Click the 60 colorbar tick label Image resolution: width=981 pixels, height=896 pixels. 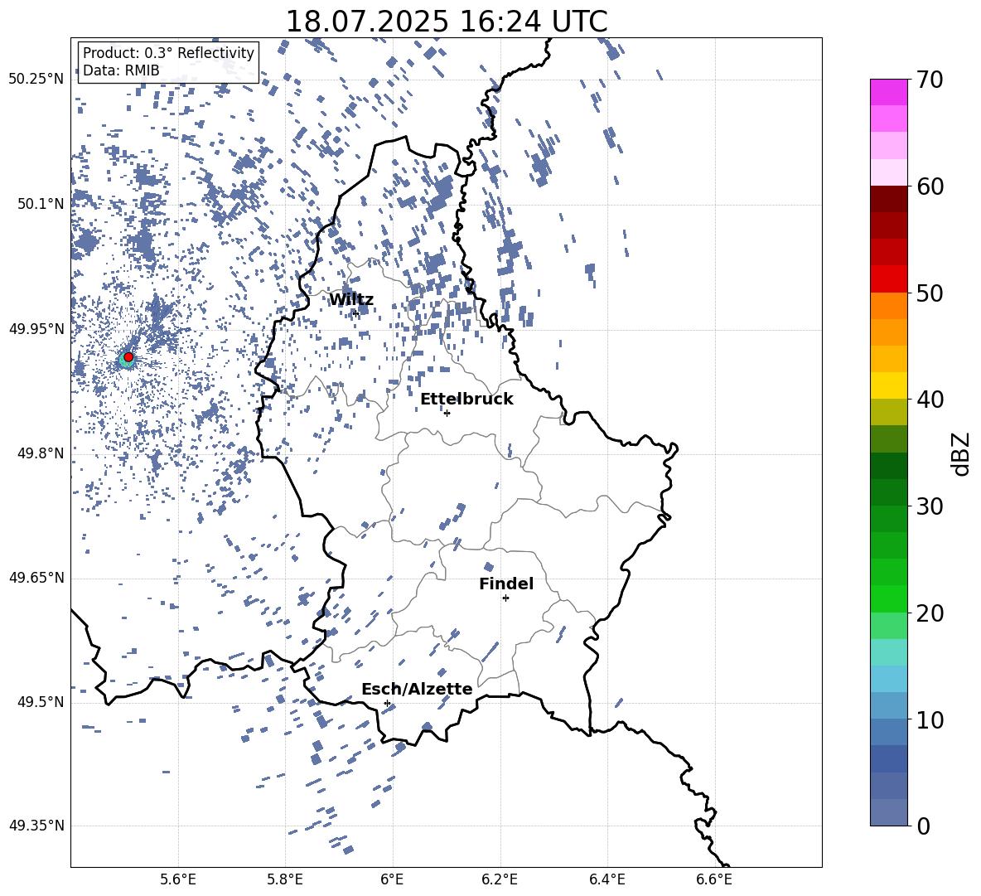tap(929, 186)
